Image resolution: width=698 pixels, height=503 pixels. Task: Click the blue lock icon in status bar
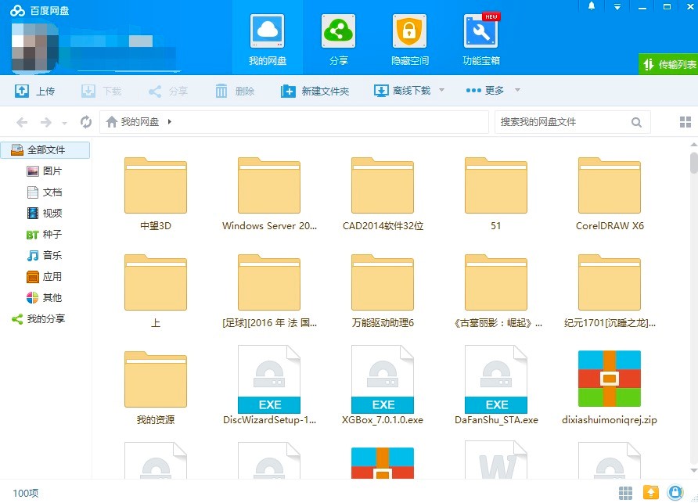point(675,492)
